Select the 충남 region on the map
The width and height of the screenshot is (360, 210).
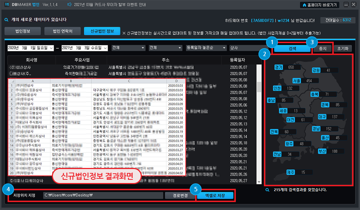[x=271, y=100]
